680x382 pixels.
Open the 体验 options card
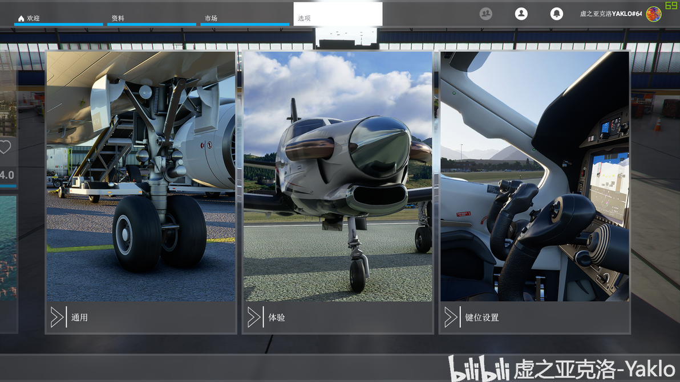pyautogui.click(x=338, y=192)
